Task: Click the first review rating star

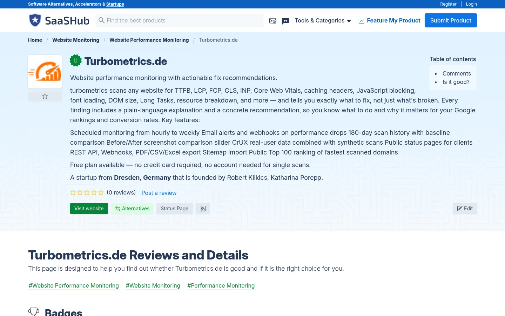Action: 73,192
